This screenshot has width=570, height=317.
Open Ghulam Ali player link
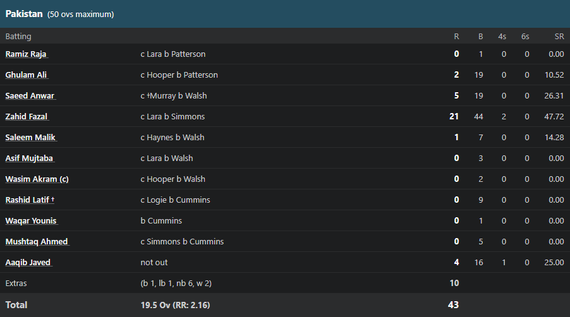coord(27,75)
